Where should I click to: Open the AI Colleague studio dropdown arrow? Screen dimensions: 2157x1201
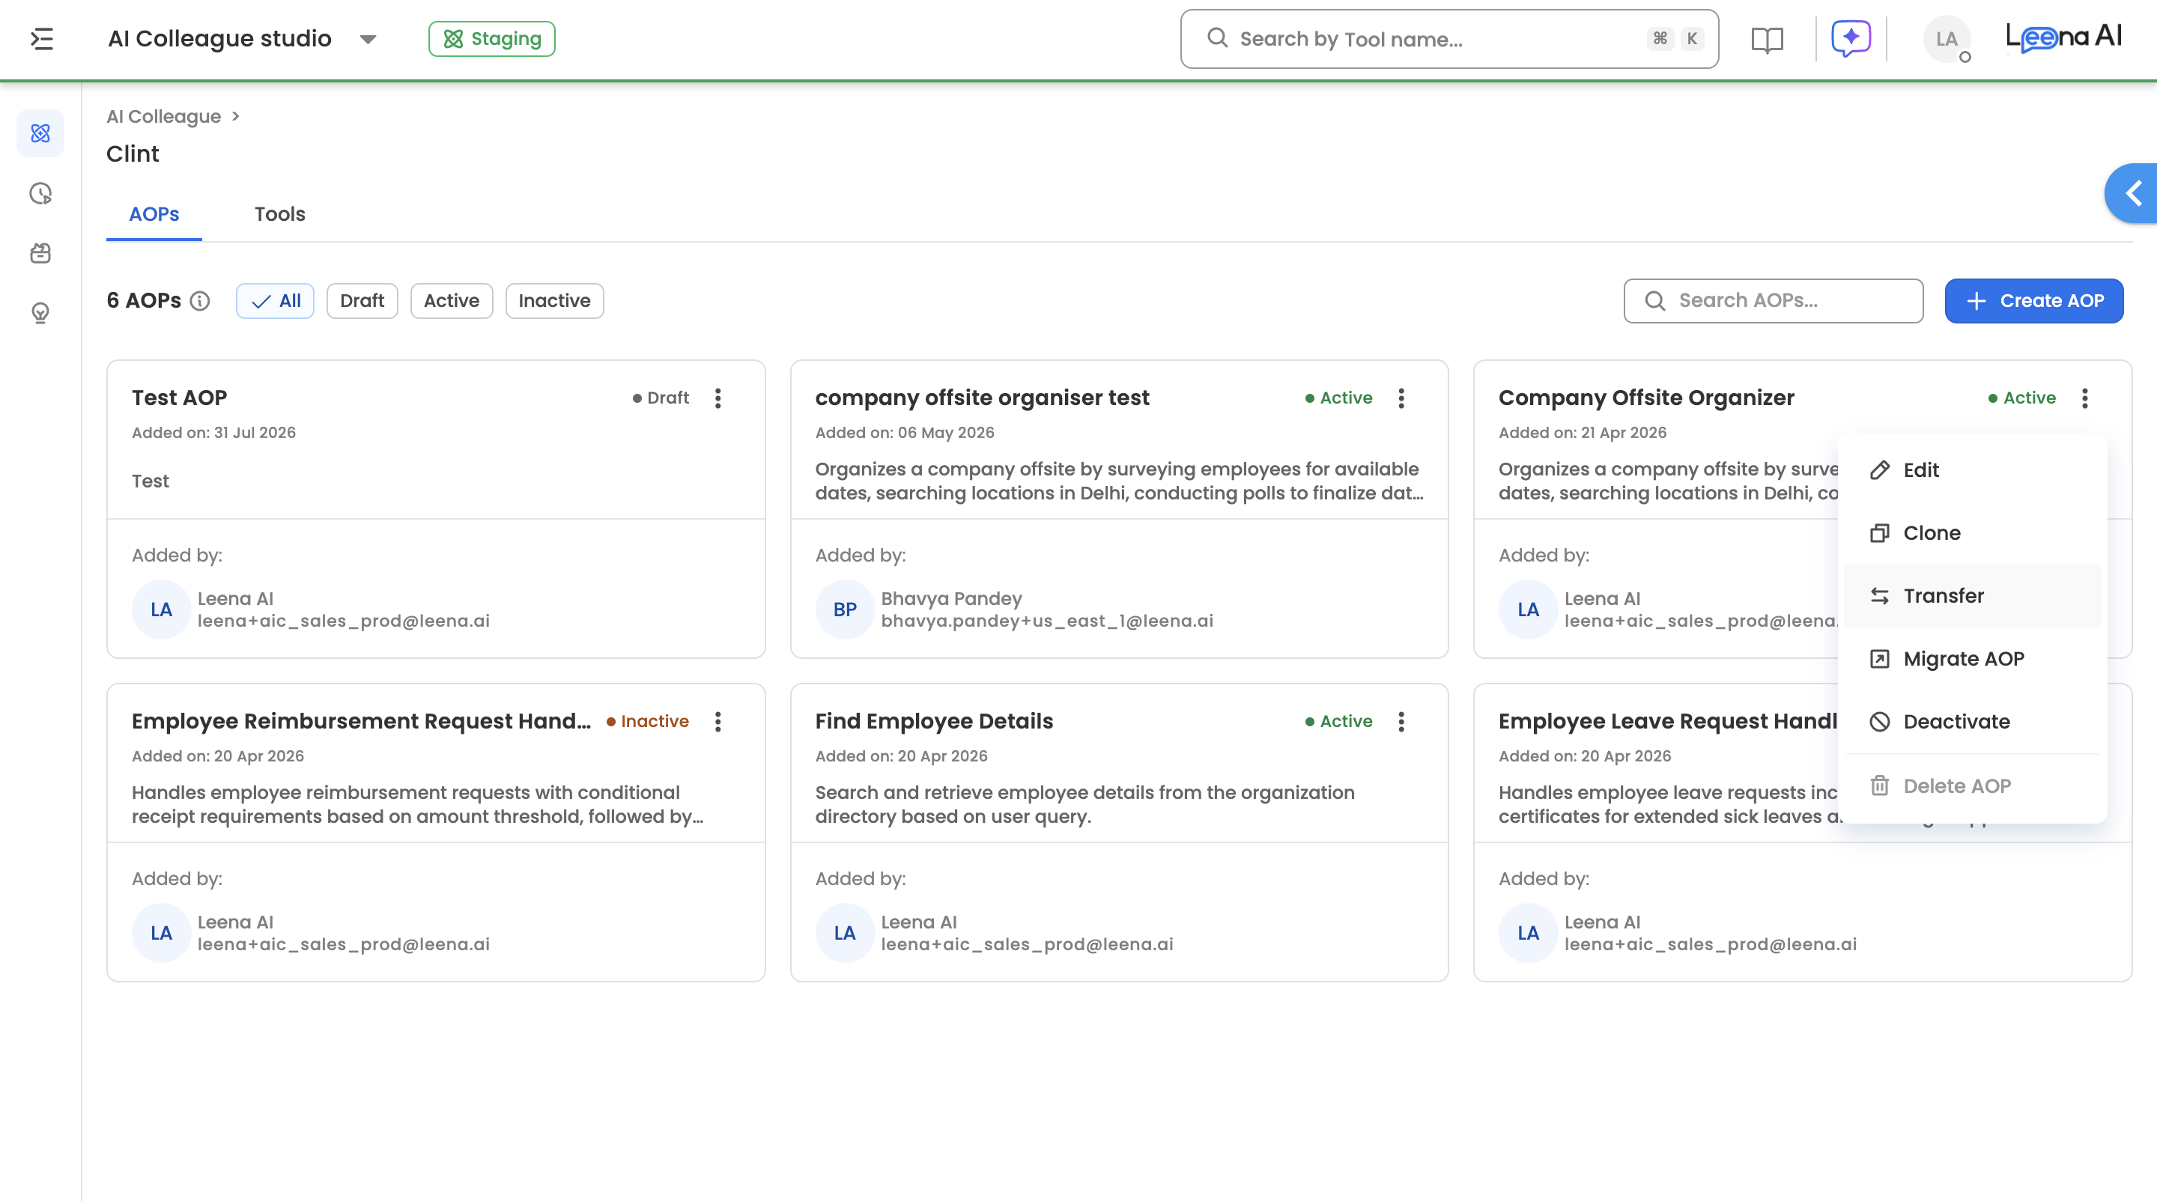coord(368,40)
